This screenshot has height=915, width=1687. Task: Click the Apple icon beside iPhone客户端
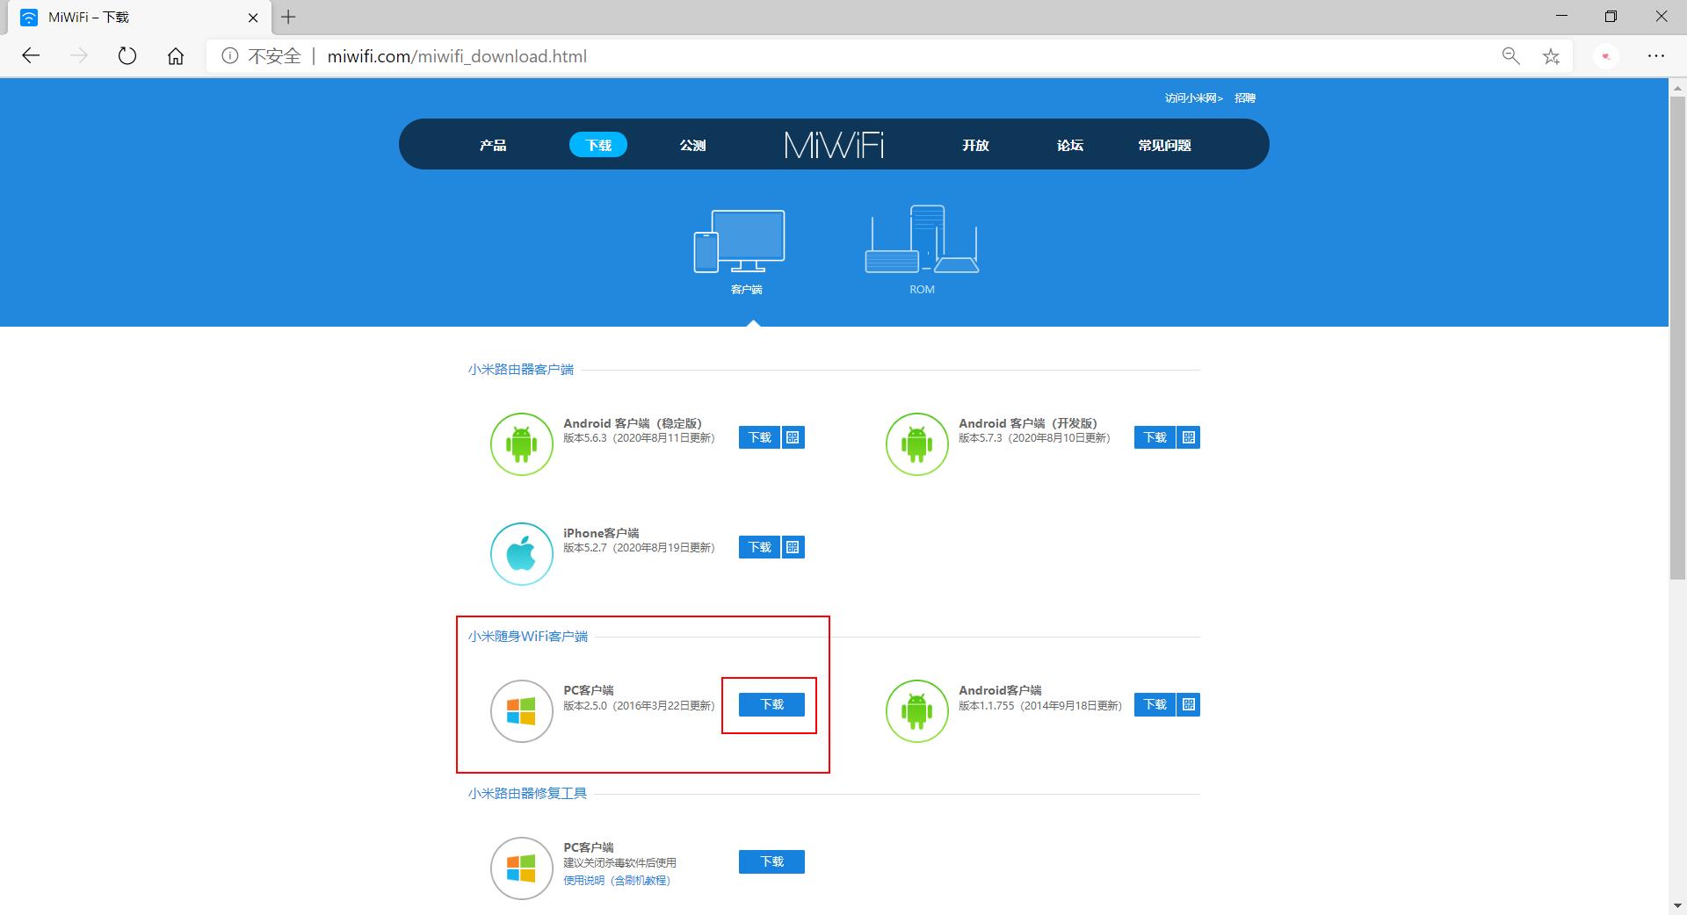[x=521, y=554]
